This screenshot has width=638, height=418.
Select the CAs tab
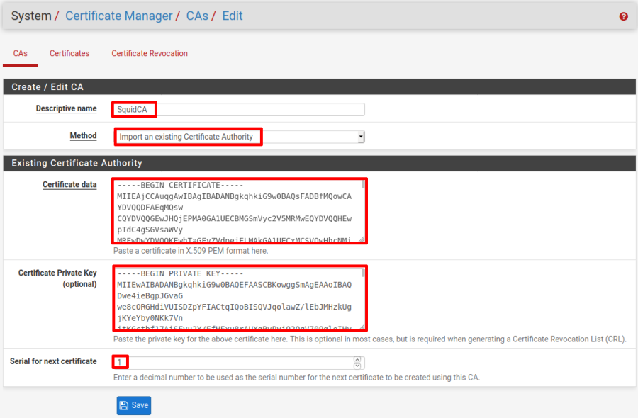pos(21,53)
